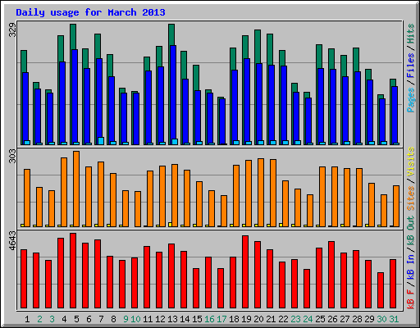The width and height of the screenshot is (420, 328).
Task: Click the "14" day label
Action: 185,319
